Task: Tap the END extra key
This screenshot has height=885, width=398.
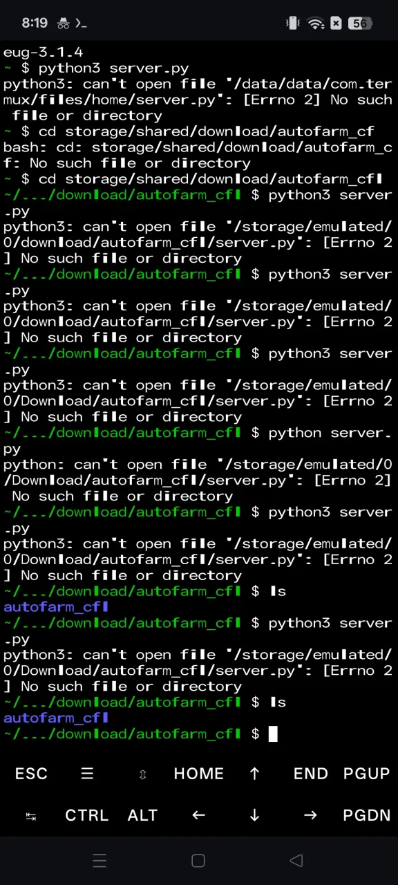Action: 311,774
